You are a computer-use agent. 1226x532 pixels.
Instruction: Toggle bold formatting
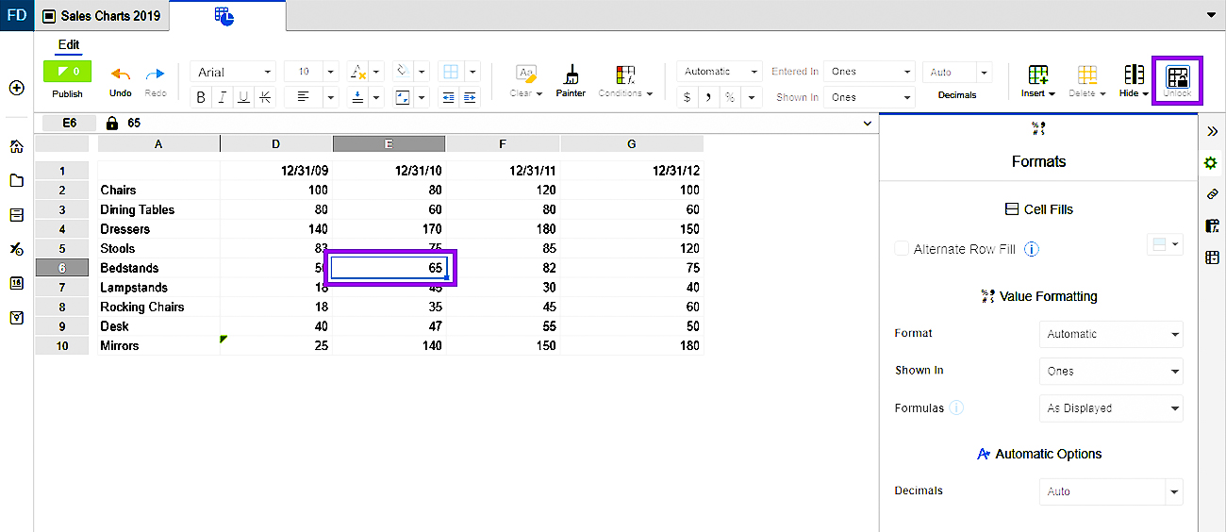click(201, 97)
